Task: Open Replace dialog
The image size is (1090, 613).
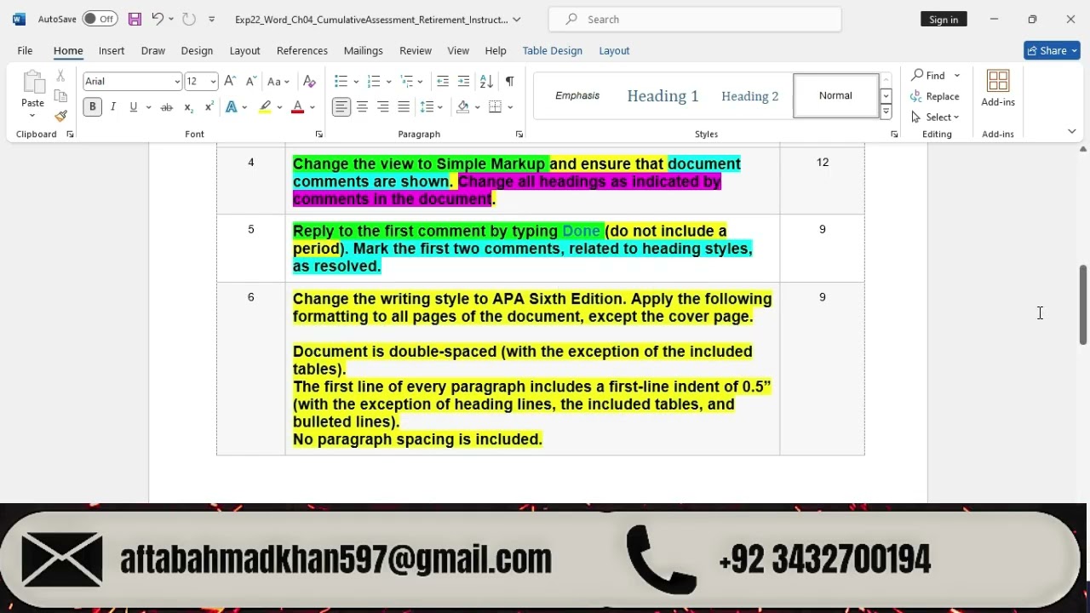Action: click(935, 96)
